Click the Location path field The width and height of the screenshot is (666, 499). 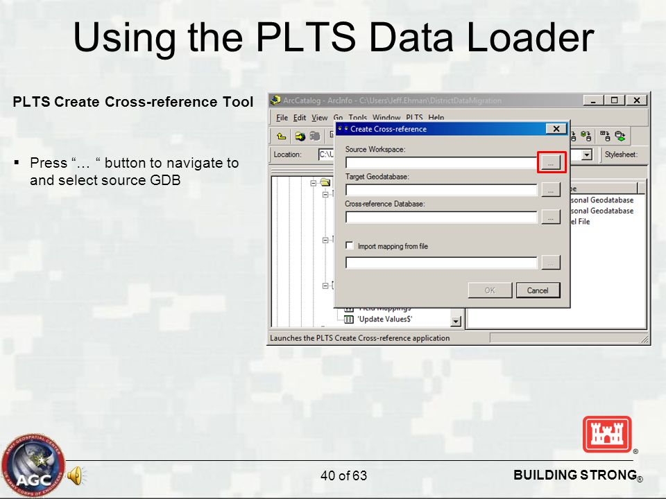click(x=327, y=155)
